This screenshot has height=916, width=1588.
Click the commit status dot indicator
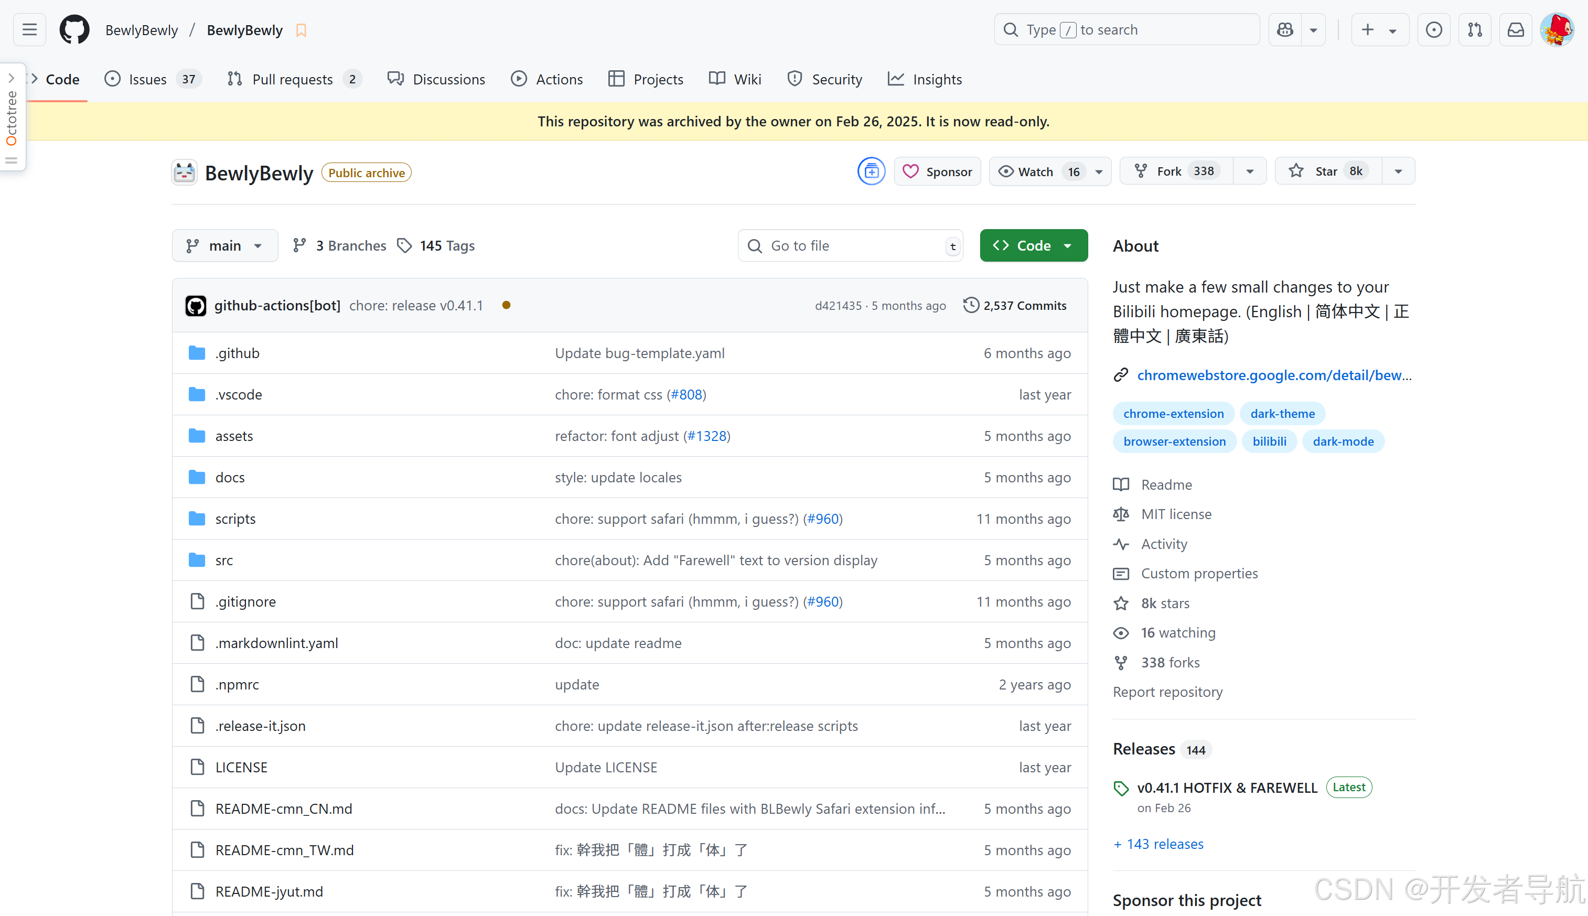tap(507, 305)
